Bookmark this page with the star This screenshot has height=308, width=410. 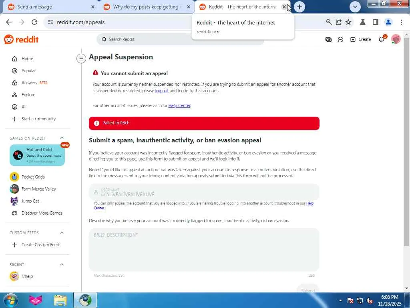[x=348, y=22]
